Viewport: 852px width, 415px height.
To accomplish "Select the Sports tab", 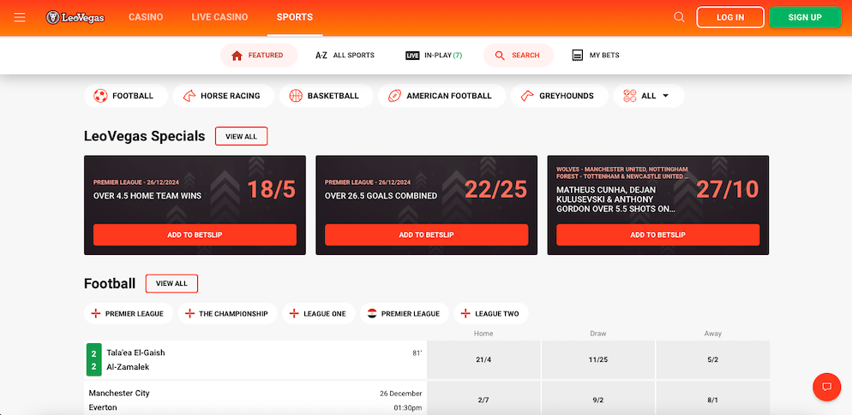I will tap(295, 17).
